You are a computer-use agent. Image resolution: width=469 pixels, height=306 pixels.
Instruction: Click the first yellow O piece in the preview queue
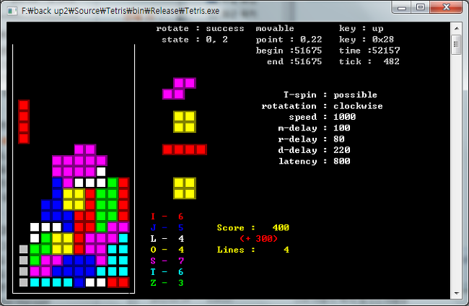[185, 122]
